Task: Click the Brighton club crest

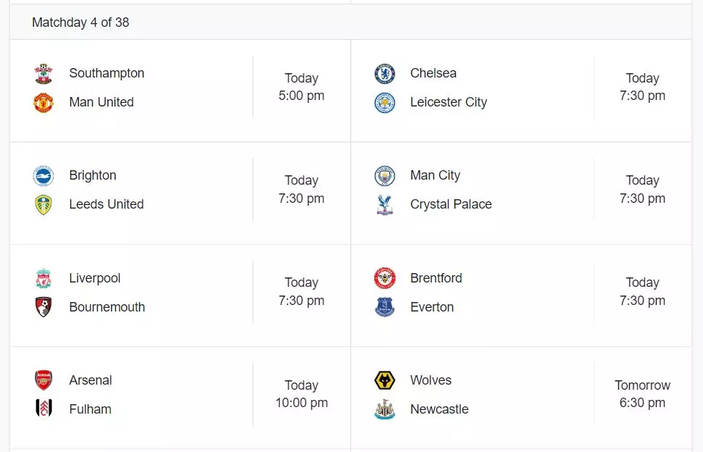Action: [43, 176]
